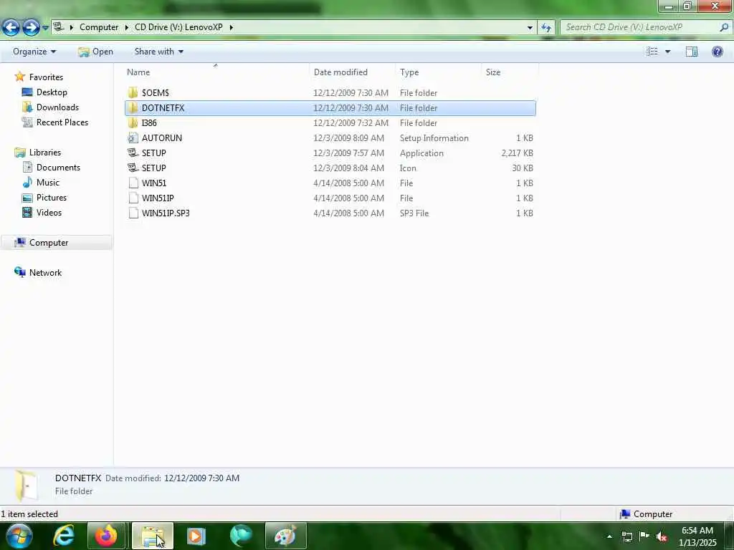The height and width of the screenshot is (550, 734).
Task: Click the Open toolbar button
Action: coord(96,52)
